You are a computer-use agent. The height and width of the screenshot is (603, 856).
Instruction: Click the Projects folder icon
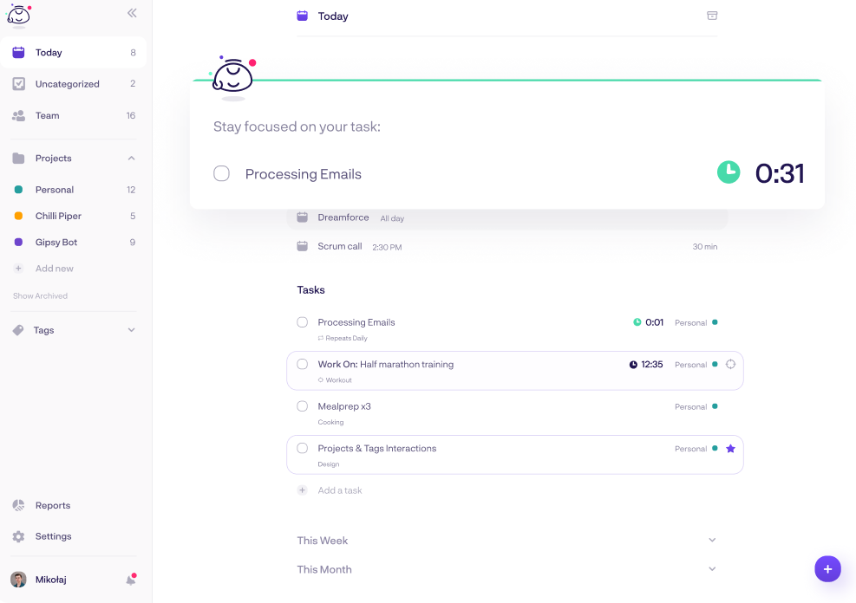click(x=18, y=158)
